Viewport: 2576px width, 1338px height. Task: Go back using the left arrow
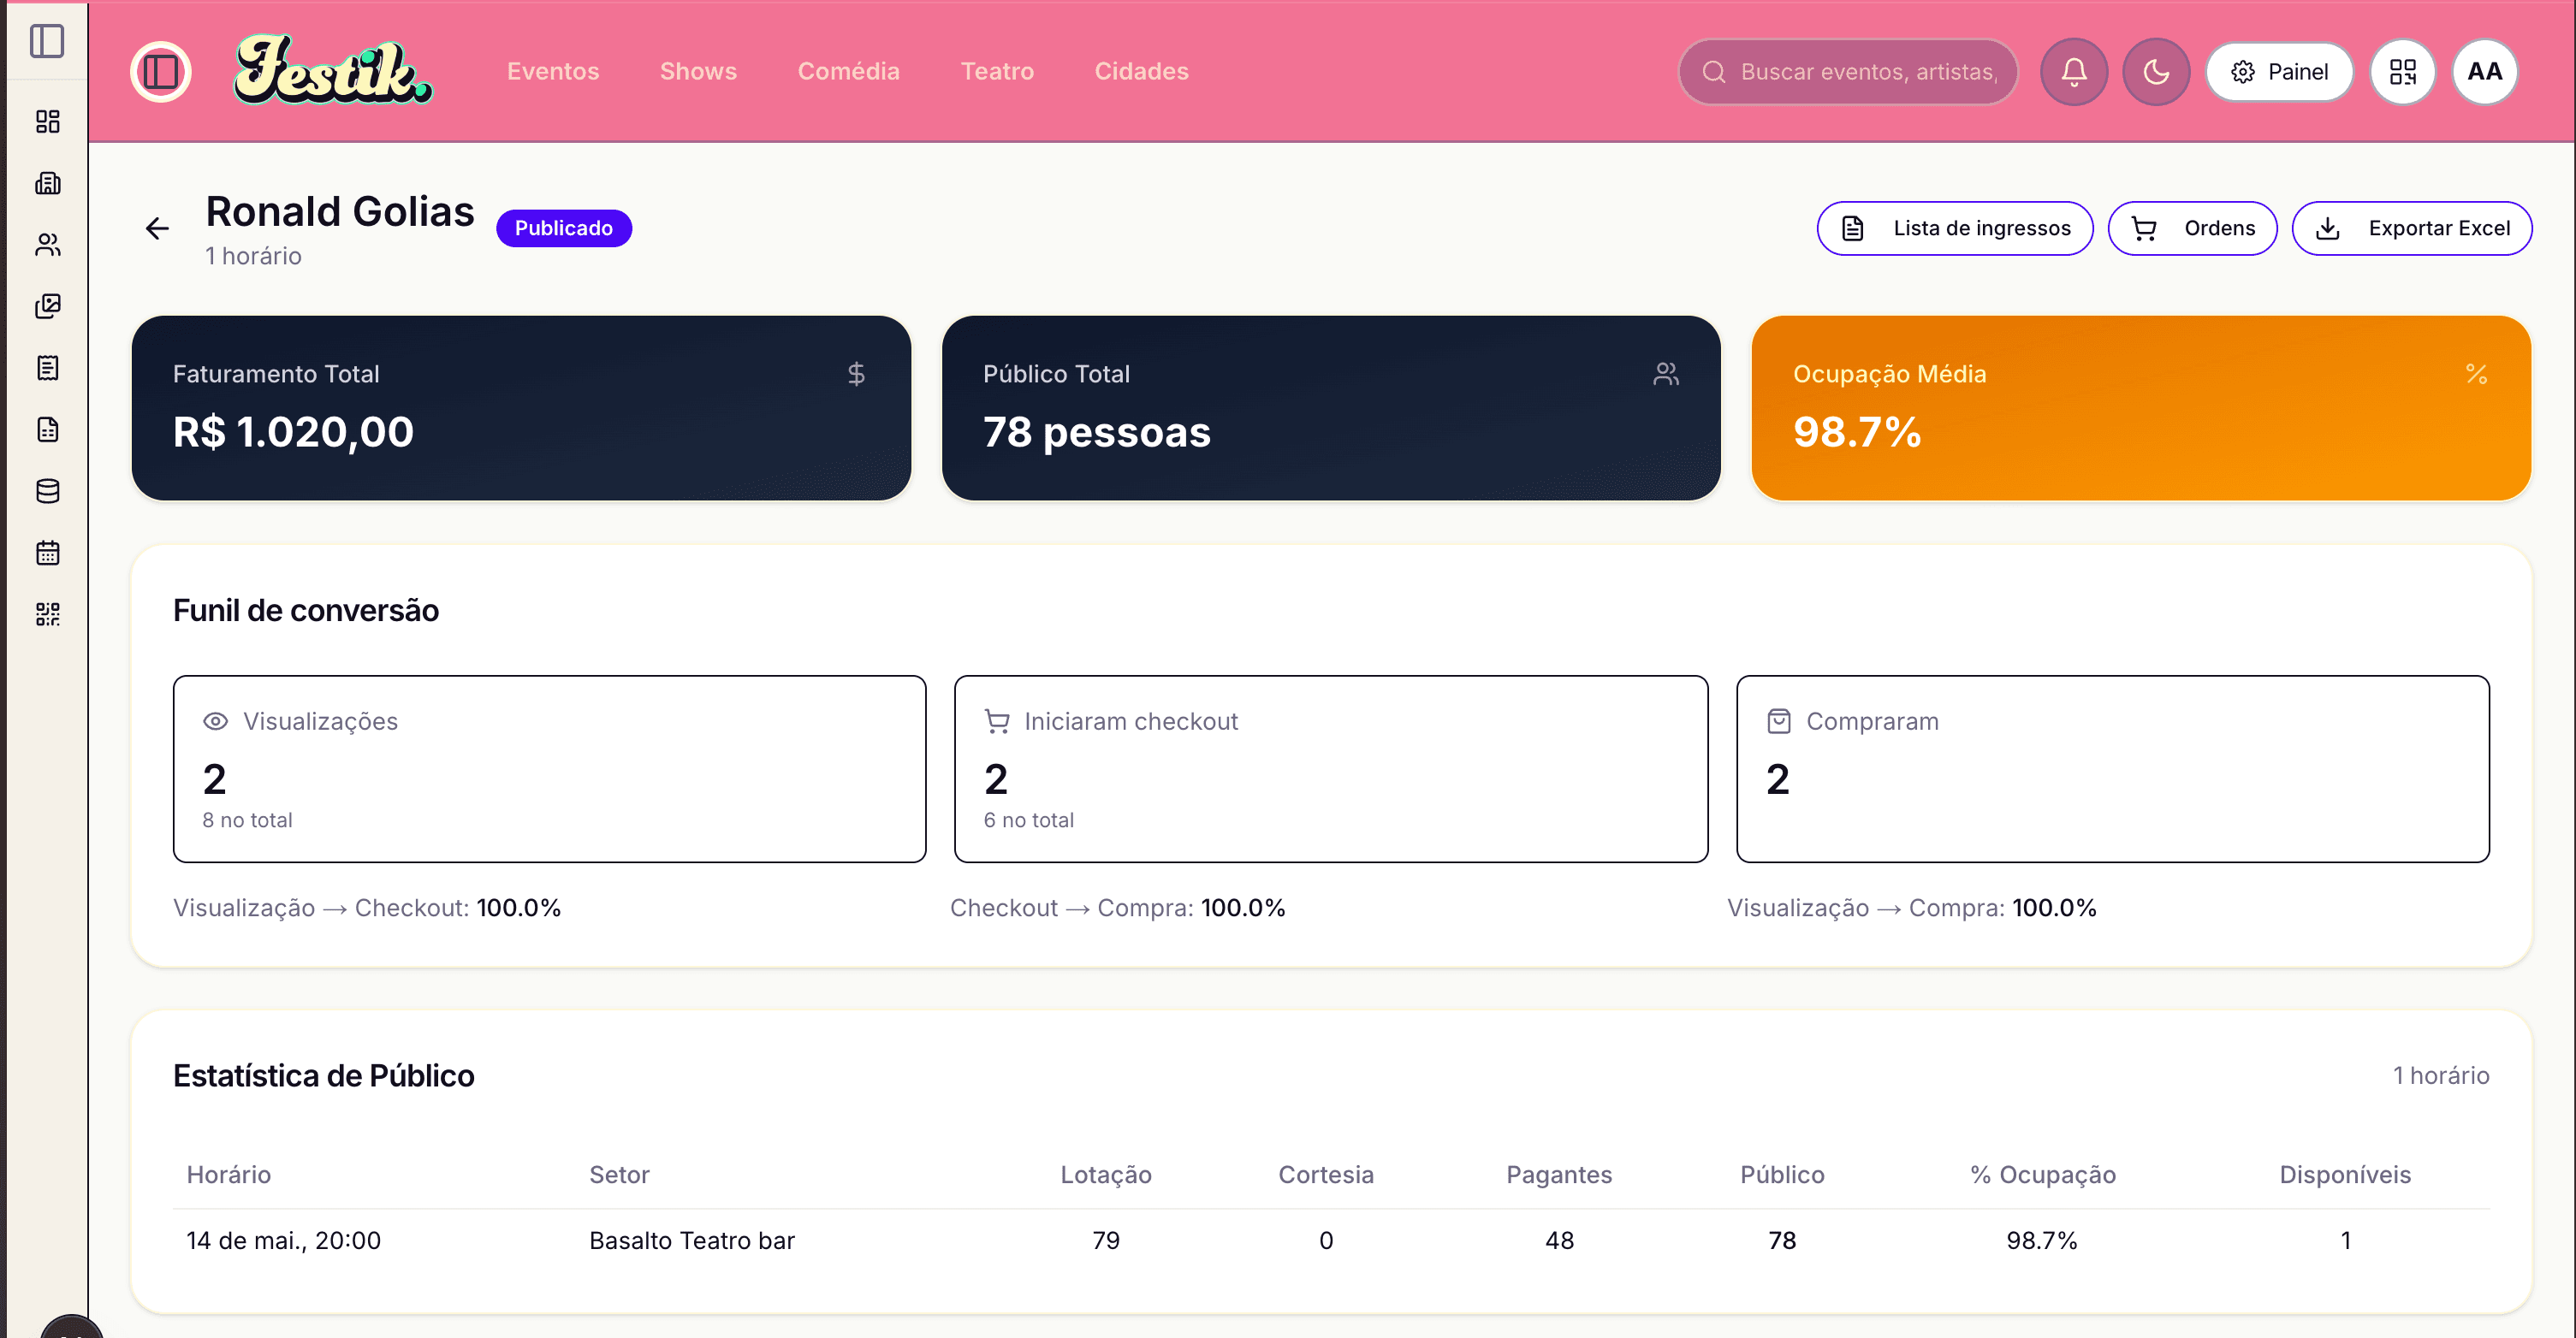coord(157,229)
